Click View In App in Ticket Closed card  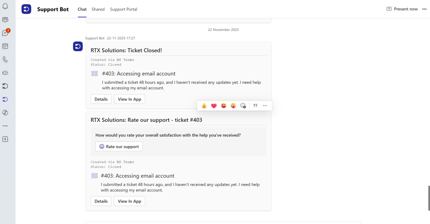(x=129, y=99)
